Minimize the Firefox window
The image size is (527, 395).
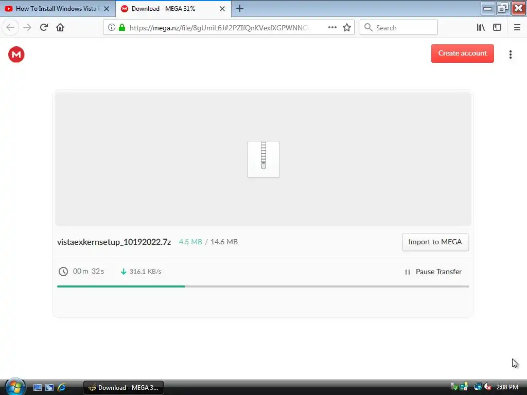[x=488, y=8]
